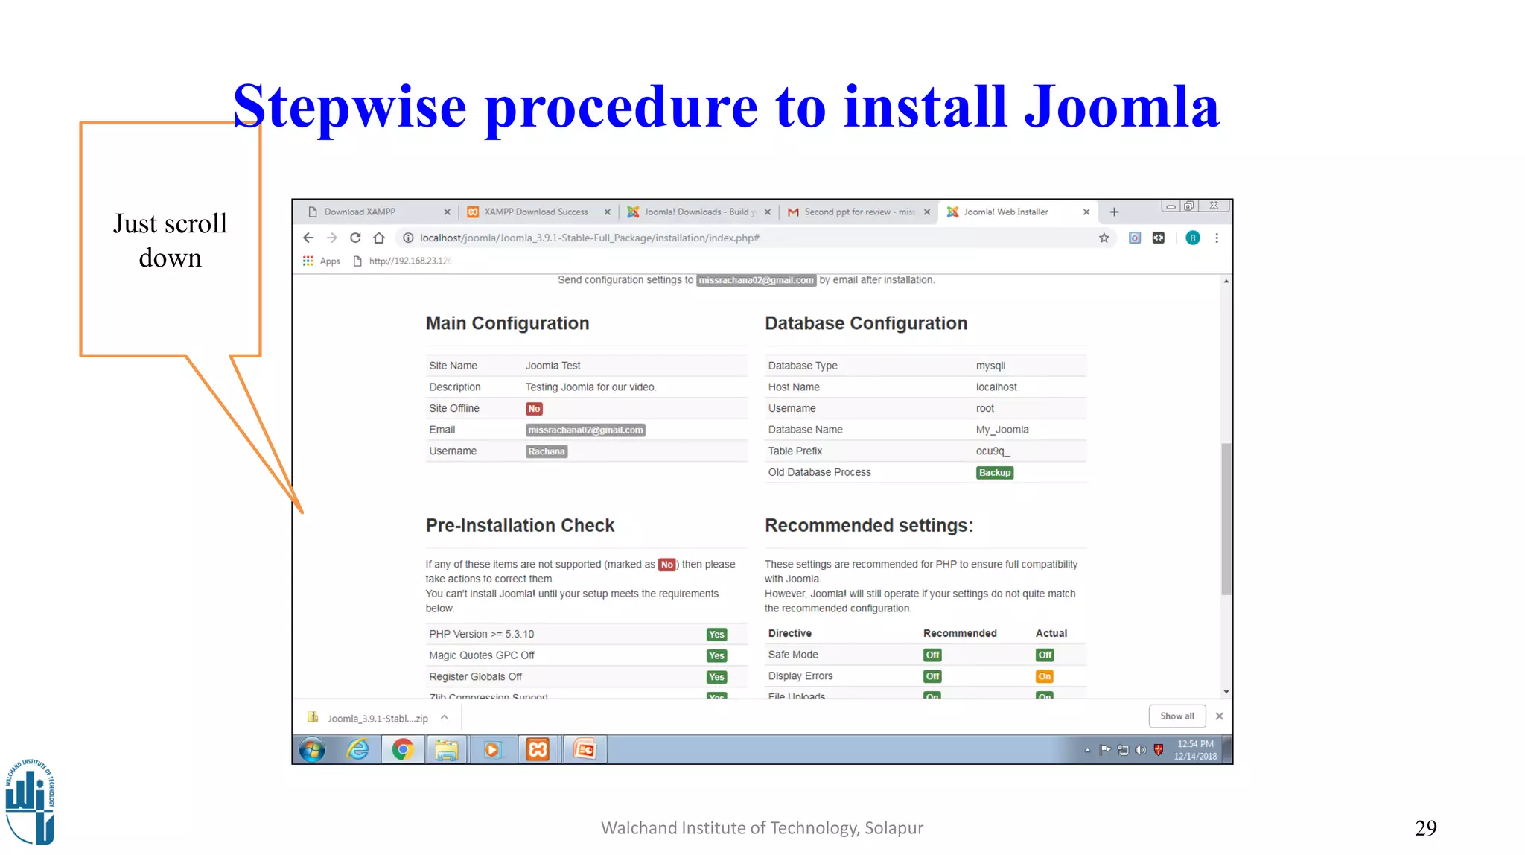The width and height of the screenshot is (1525, 855).
Task: Switch to the XAMPP Download Success tab
Action: 535,212
